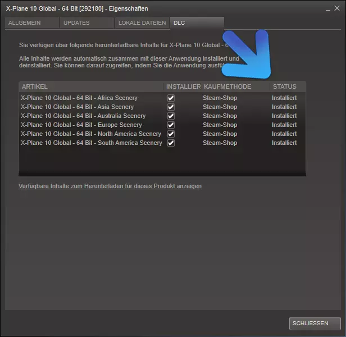Click the INSTALLIER column header
The width and height of the screenshot is (346, 337).
pyautogui.click(x=183, y=86)
